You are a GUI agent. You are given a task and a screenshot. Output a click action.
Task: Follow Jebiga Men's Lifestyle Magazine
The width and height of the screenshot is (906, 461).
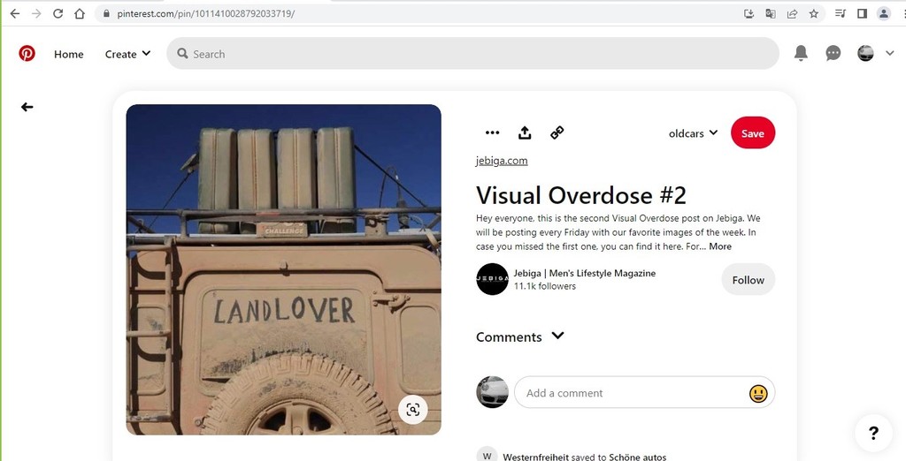[748, 280]
